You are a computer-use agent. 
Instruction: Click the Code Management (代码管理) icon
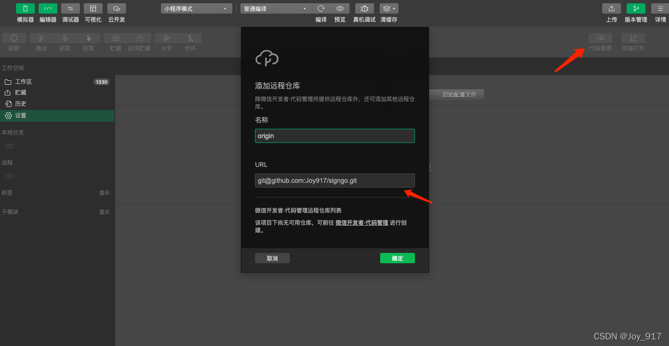(600, 38)
